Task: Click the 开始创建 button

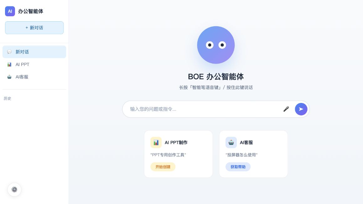Action: (x=163, y=167)
